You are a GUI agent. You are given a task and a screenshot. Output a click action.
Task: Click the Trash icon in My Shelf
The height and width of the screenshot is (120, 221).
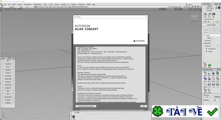pyautogui.click(x=73, y=117)
